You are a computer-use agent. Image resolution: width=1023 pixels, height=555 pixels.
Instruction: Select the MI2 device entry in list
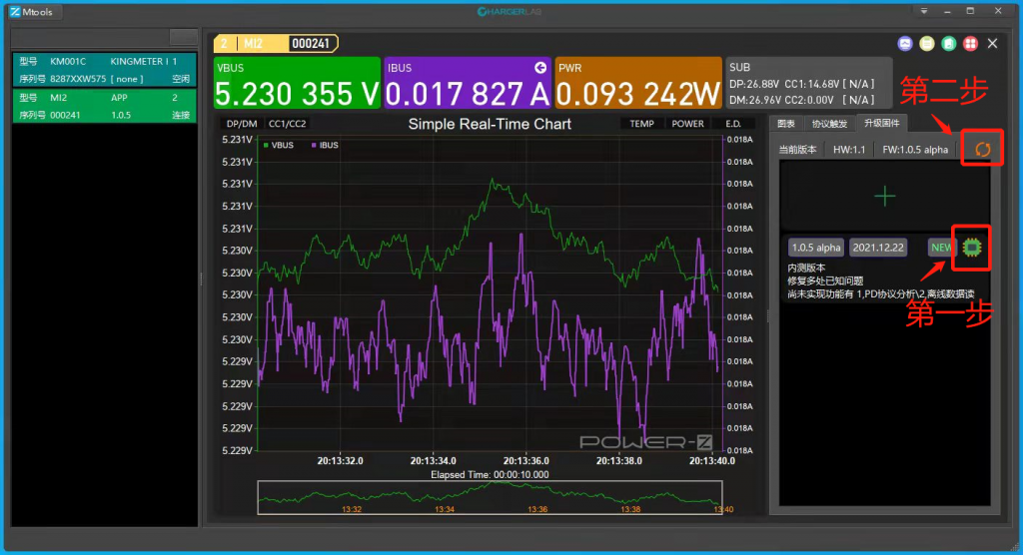tap(104, 107)
